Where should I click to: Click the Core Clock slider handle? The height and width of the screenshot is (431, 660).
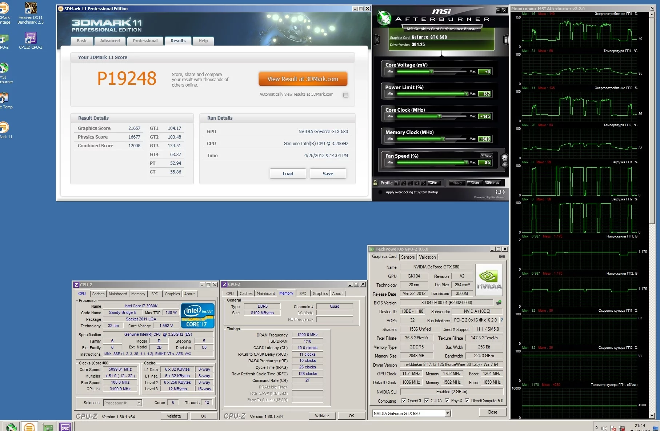click(440, 116)
